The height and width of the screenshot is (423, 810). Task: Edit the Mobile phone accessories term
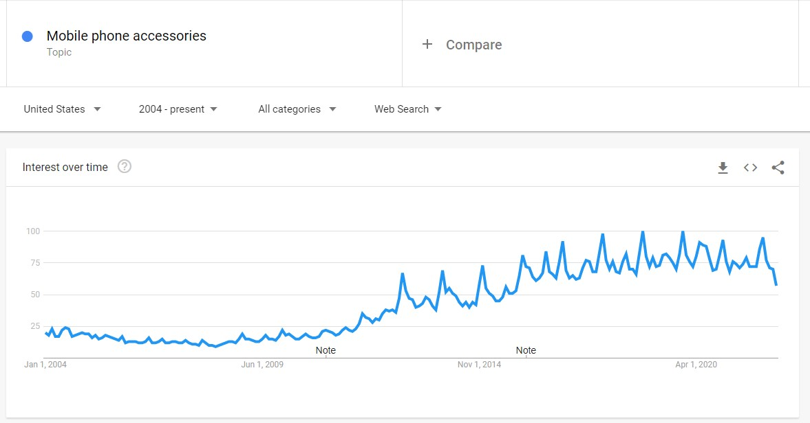click(x=127, y=36)
